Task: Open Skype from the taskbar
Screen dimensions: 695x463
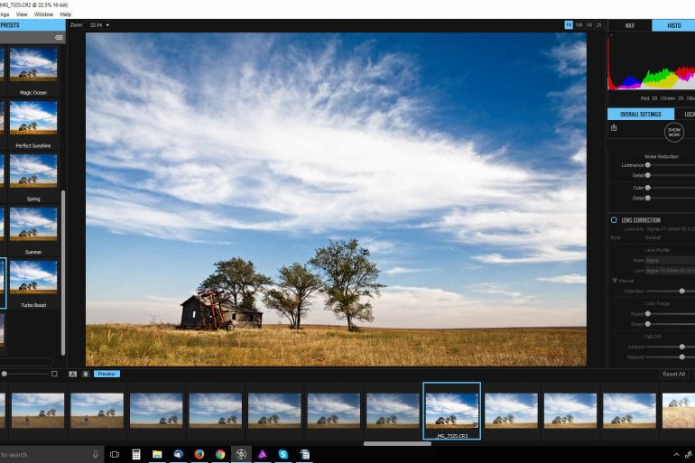Action: (x=283, y=454)
